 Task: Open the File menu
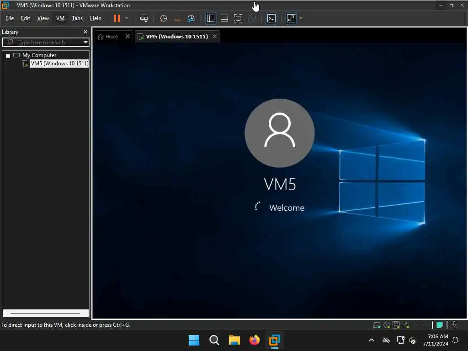coord(10,18)
